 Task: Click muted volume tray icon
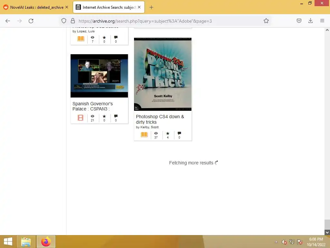[x=284, y=242]
